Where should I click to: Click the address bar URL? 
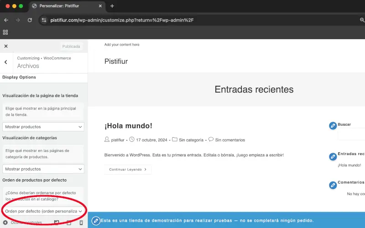(122, 20)
